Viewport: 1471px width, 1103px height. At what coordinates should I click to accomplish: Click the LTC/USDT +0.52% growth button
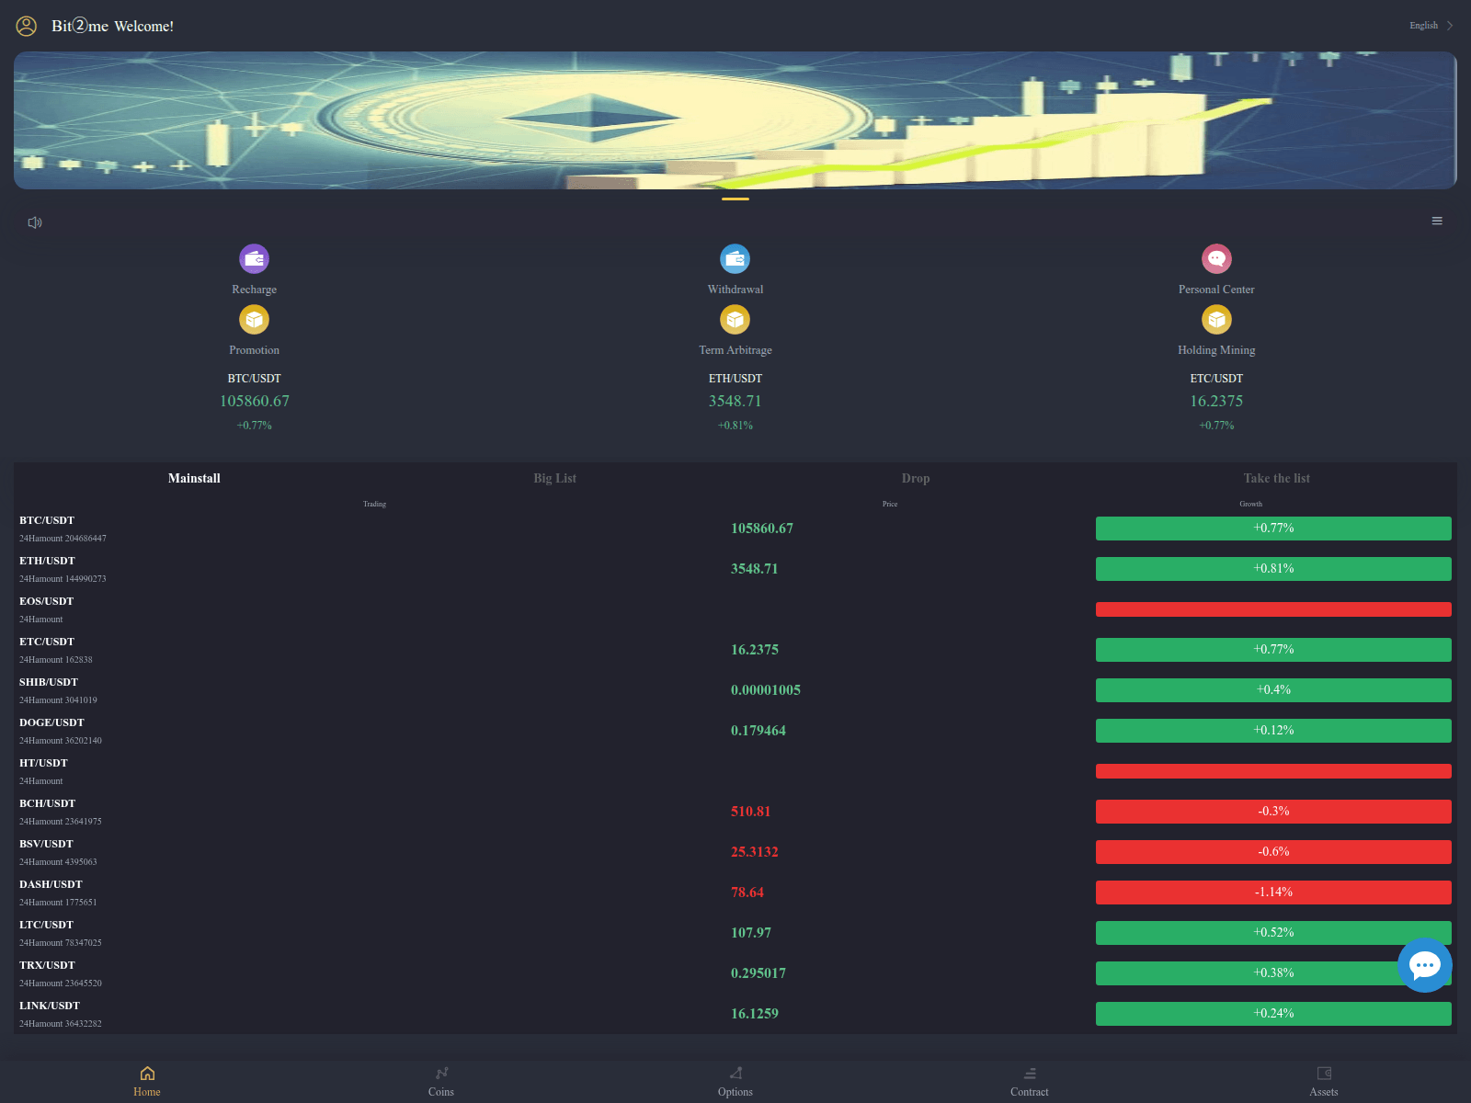1273,933
